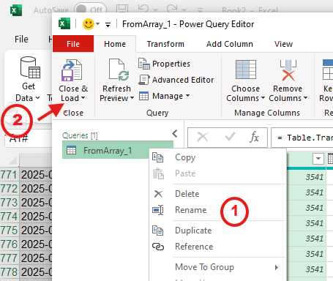This screenshot has width=333, height=281.
Task: Open the Move To Group submenu
Action: (217, 267)
